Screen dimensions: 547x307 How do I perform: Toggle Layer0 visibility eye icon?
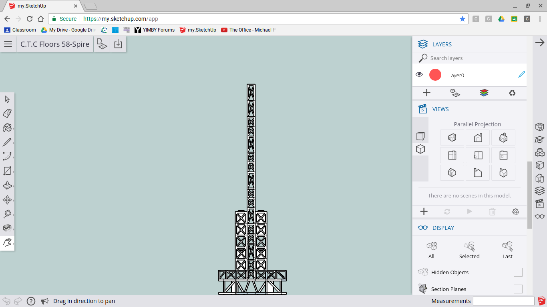419,74
